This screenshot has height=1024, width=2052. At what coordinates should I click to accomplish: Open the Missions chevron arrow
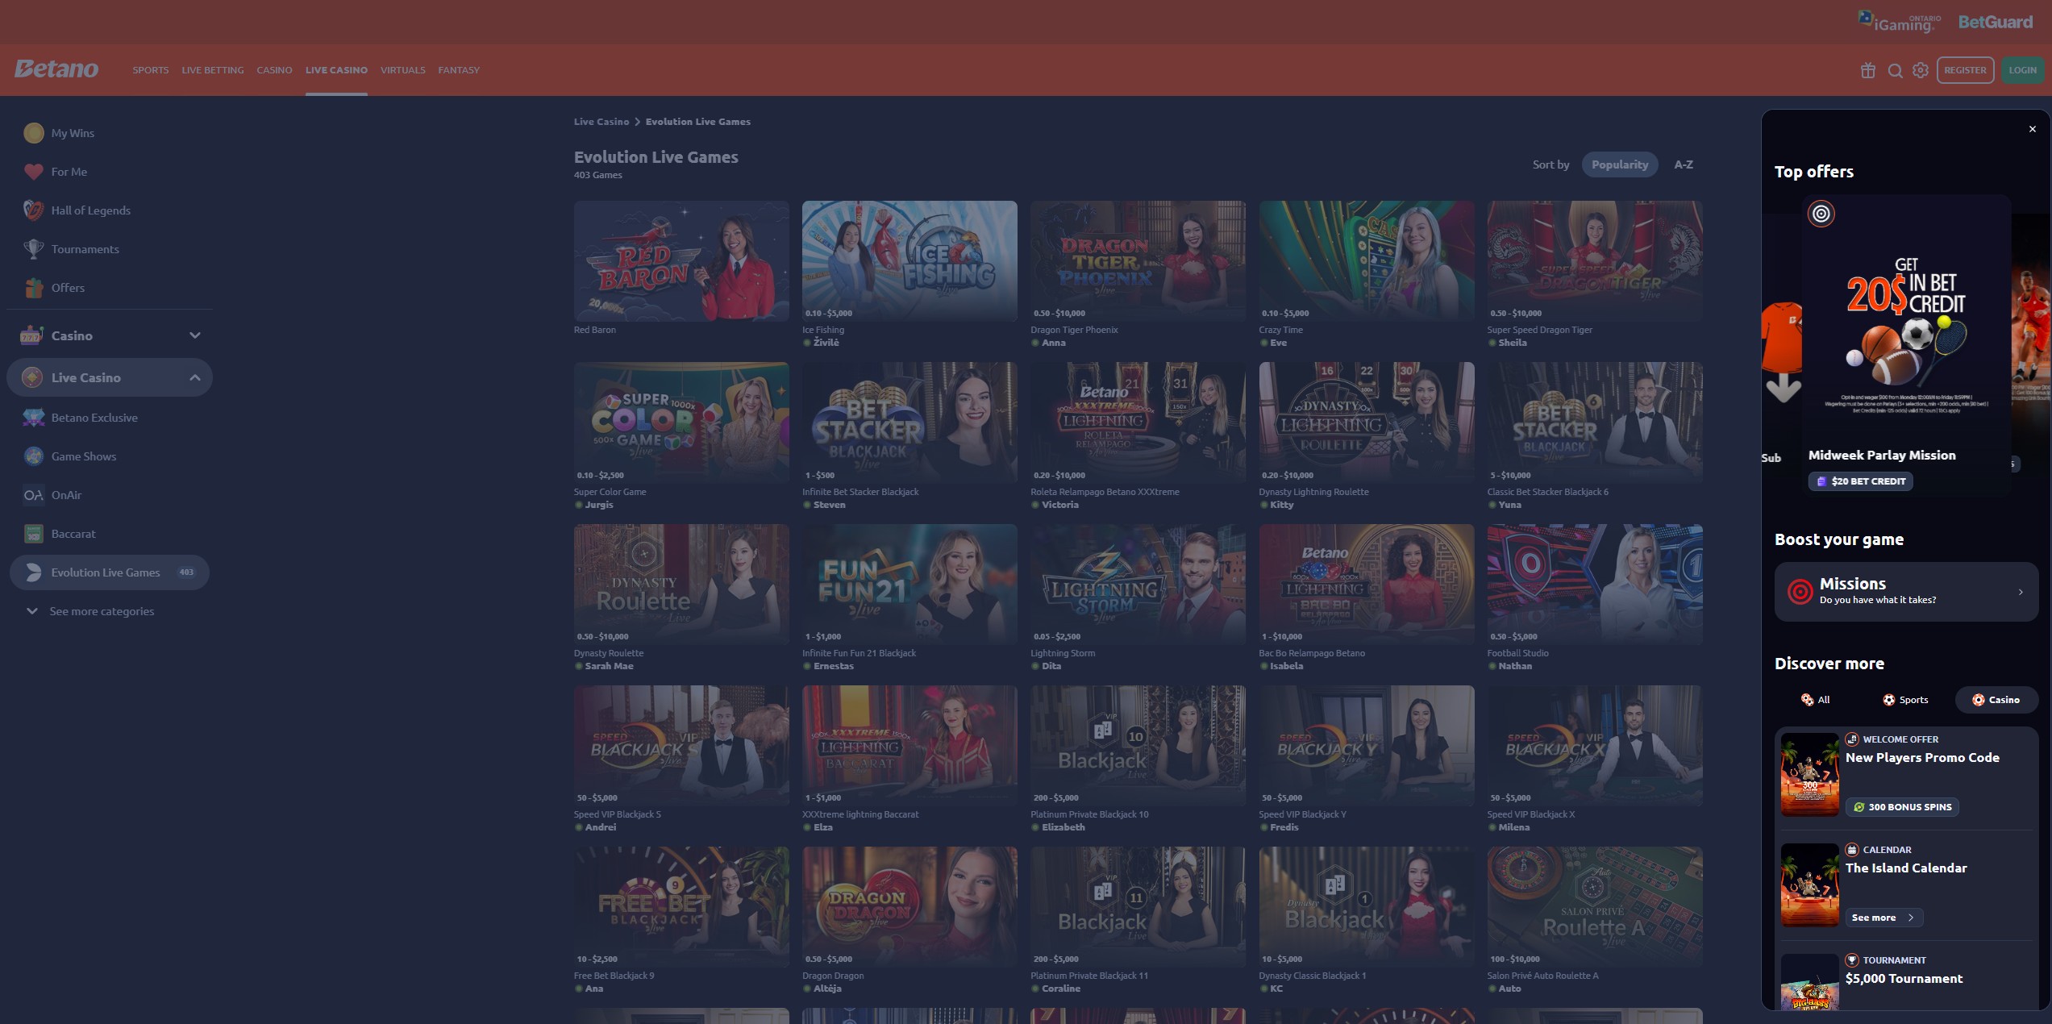[2020, 592]
